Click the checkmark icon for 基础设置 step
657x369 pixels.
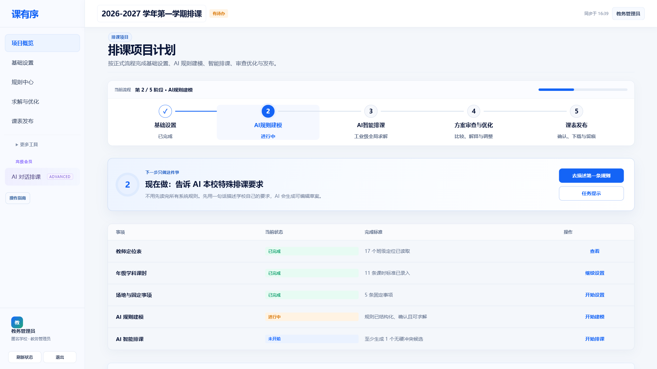[165, 111]
